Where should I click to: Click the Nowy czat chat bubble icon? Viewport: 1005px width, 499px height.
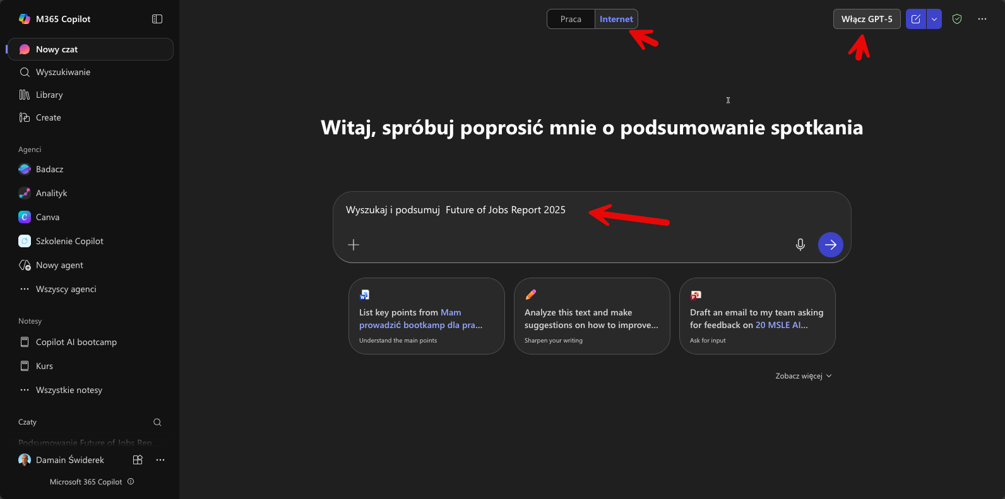25,49
